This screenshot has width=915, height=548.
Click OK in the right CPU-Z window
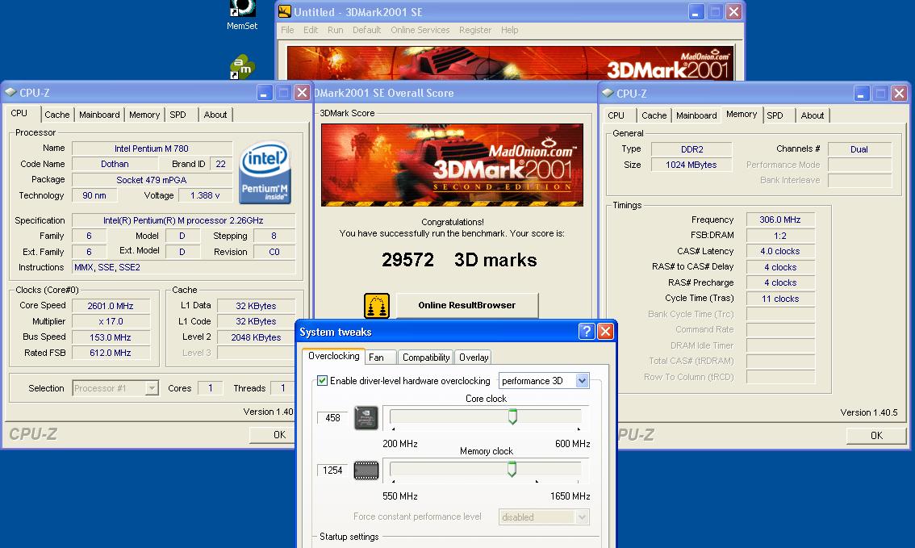tap(876, 435)
